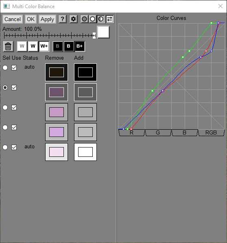Click the white Add swatch in last row
Screen dimensions: 227x243
pyautogui.click(x=85, y=152)
